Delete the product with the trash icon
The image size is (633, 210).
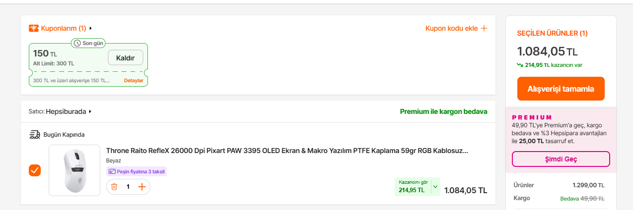click(x=114, y=187)
